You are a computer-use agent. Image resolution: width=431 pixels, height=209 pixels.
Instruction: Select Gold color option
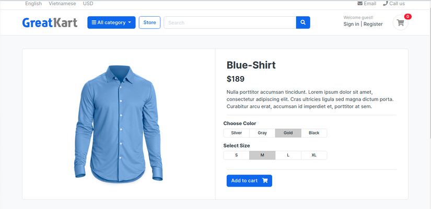point(288,133)
